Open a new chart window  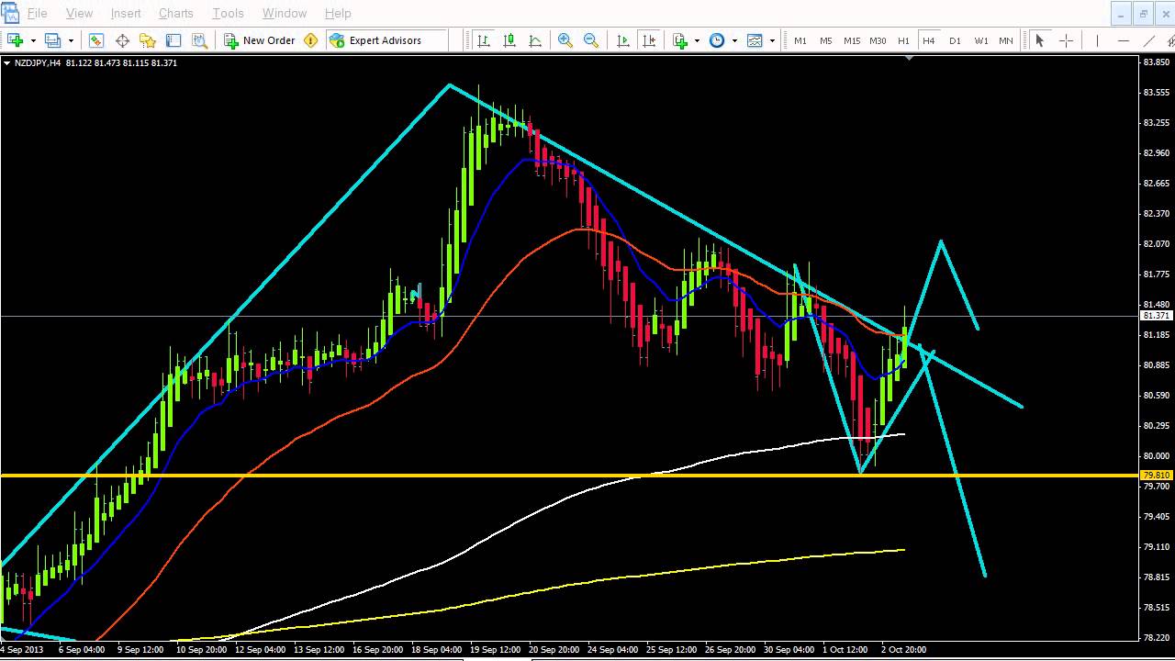(15, 40)
